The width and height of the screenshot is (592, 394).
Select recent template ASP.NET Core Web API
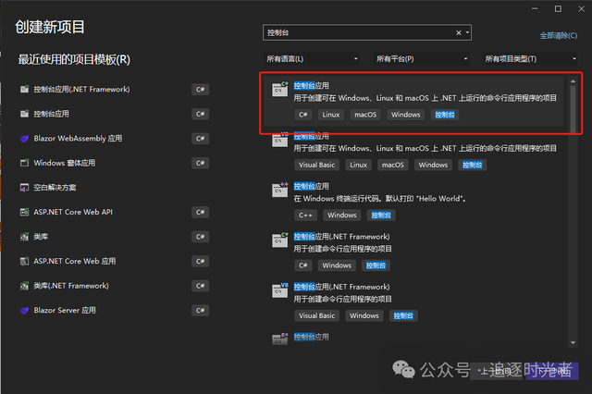point(73,212)
